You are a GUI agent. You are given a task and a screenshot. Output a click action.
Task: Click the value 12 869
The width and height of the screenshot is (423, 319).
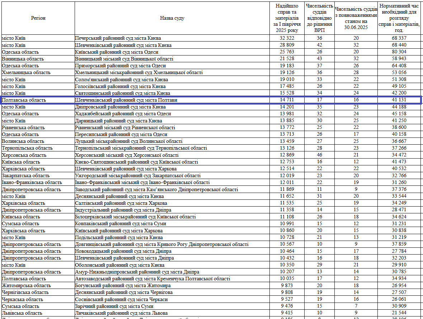point(287,155)
